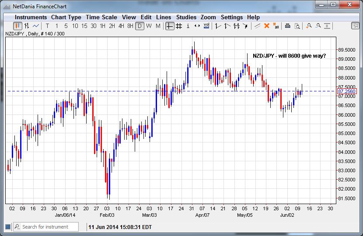Toggle the chart grid icon
The image size is (363, 236).
coord(179,26)
